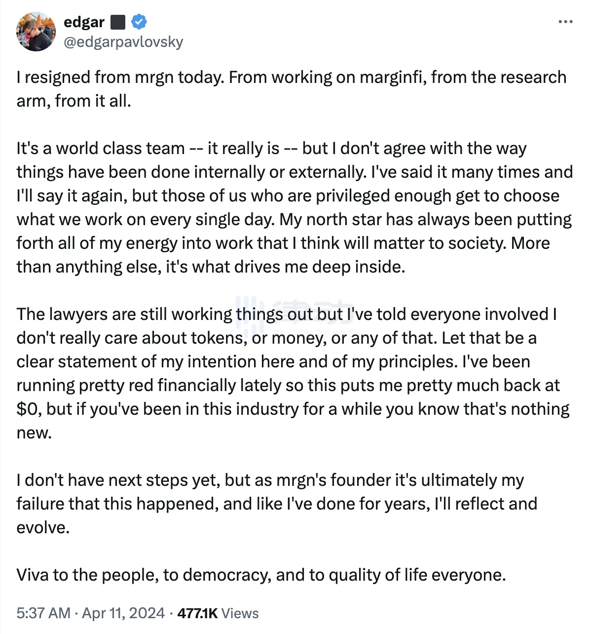Open the @edgarpavlovsky handle link
The width and height of the screenshot is (590, 634).
(x=123, y=42)
